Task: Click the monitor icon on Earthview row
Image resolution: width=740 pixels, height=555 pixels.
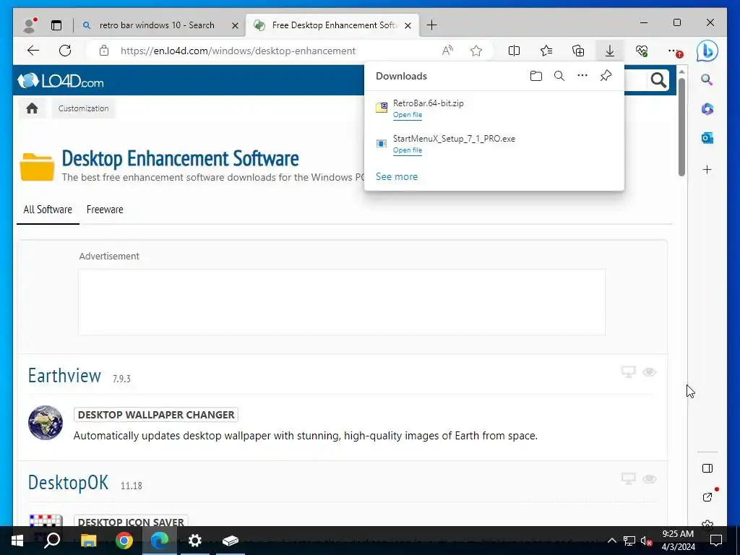Action: 628,372
